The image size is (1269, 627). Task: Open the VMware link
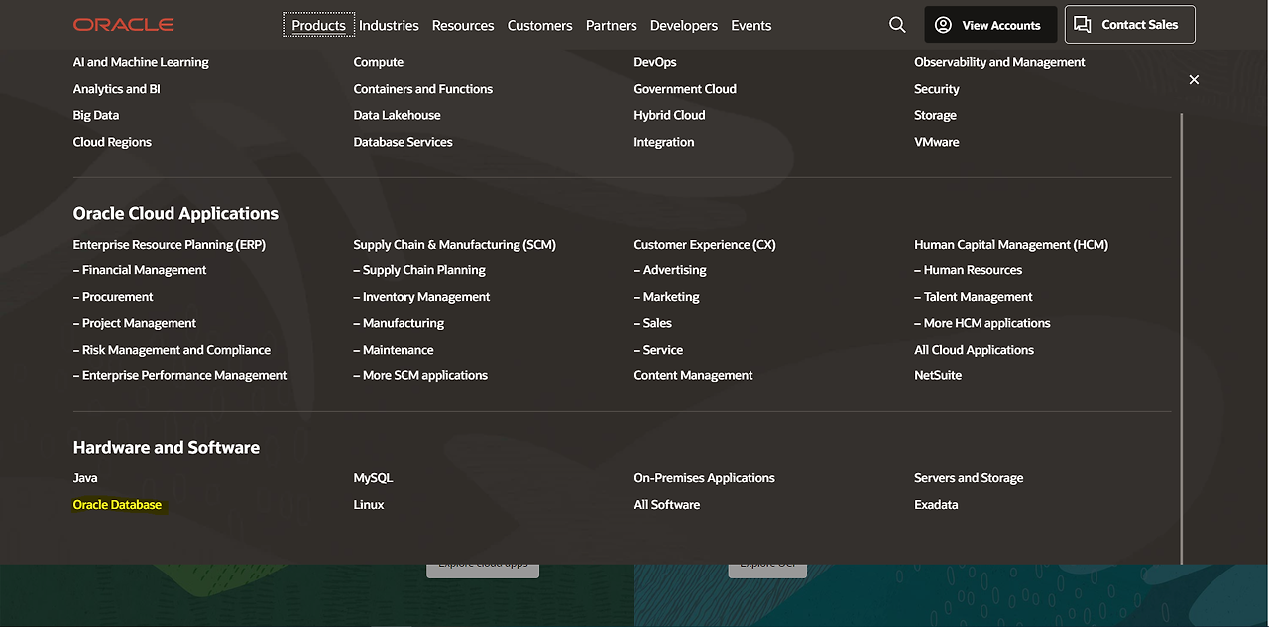(937, 142)
